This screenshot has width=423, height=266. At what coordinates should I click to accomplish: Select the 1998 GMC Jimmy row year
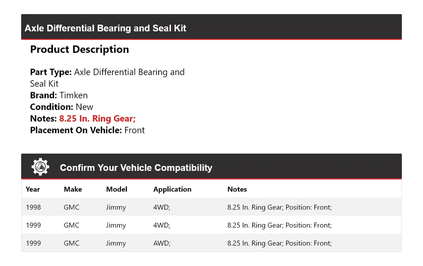coord(33,207)
